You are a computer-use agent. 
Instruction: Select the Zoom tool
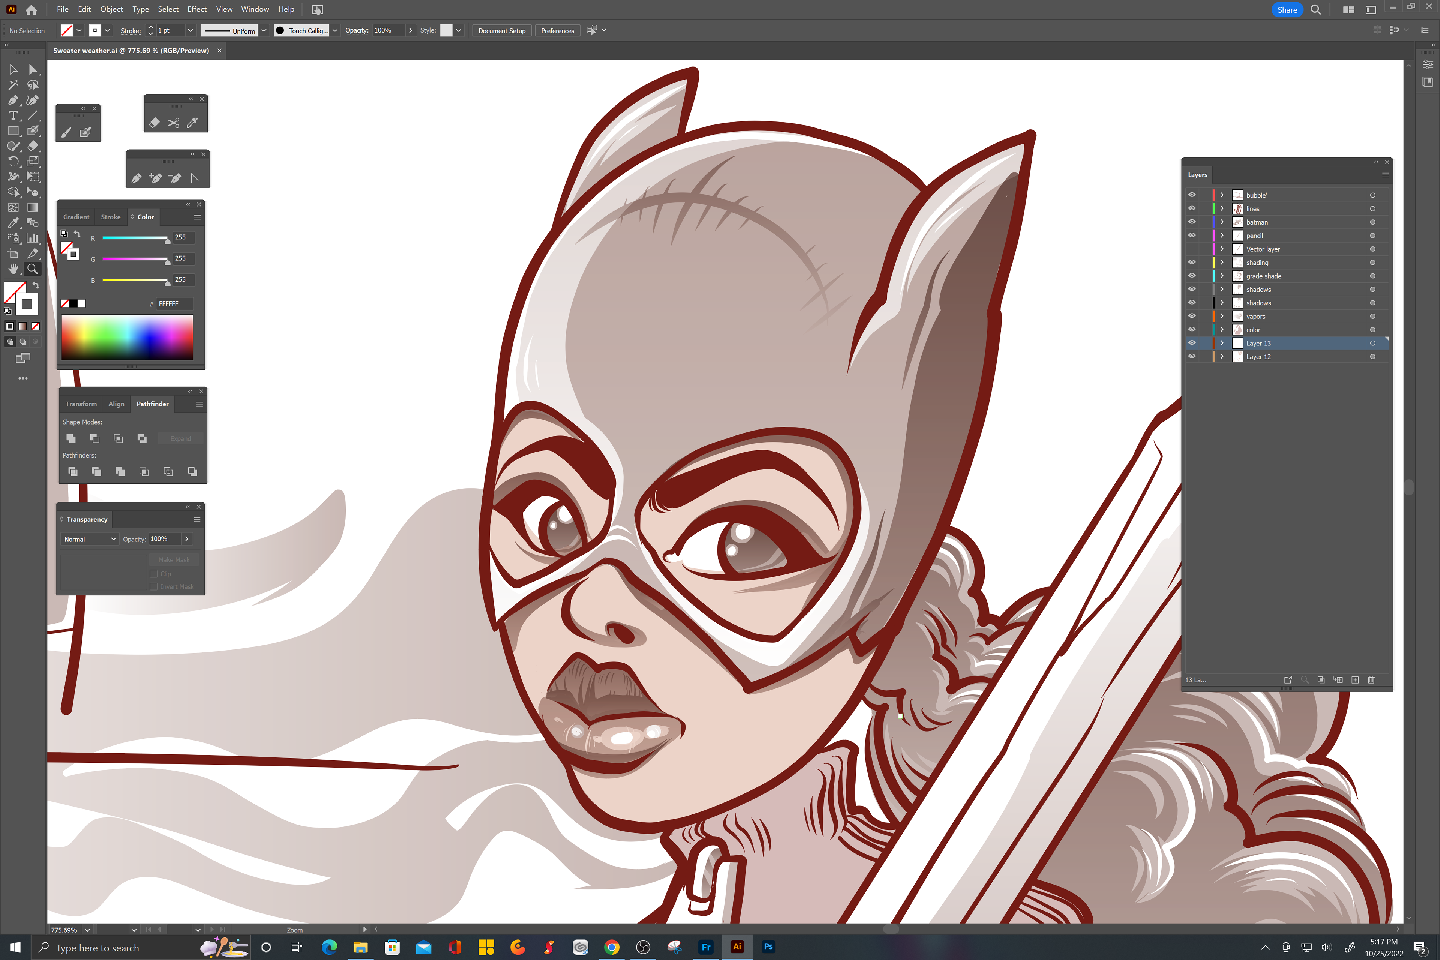click(33, 269)
